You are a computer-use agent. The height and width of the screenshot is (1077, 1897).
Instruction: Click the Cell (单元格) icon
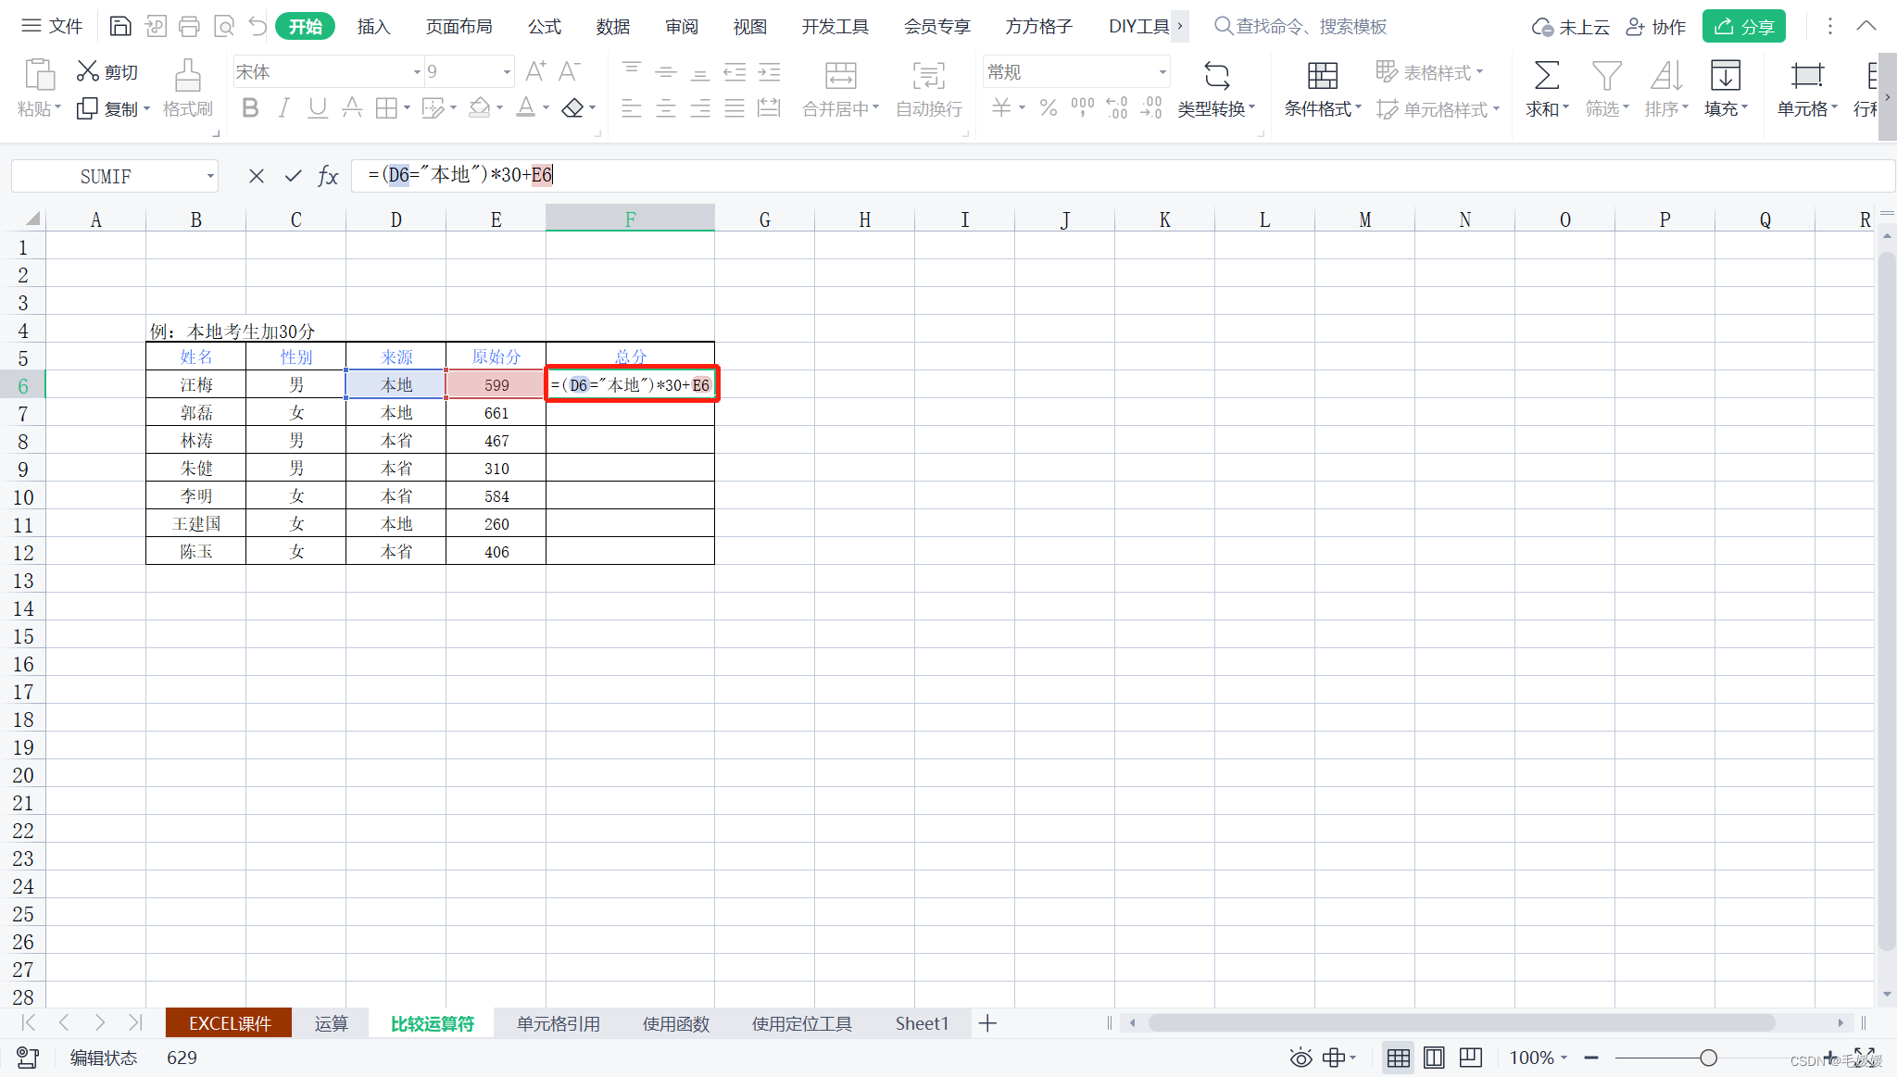coord(1806,75)
